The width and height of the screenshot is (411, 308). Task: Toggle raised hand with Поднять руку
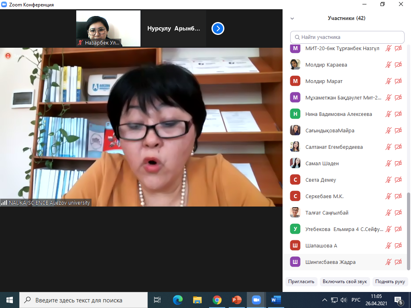(390, 282)
